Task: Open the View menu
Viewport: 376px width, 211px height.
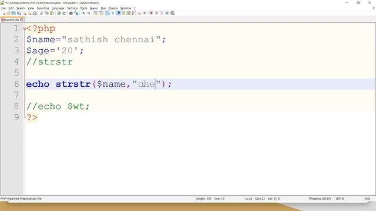Action: coord(31,8)
